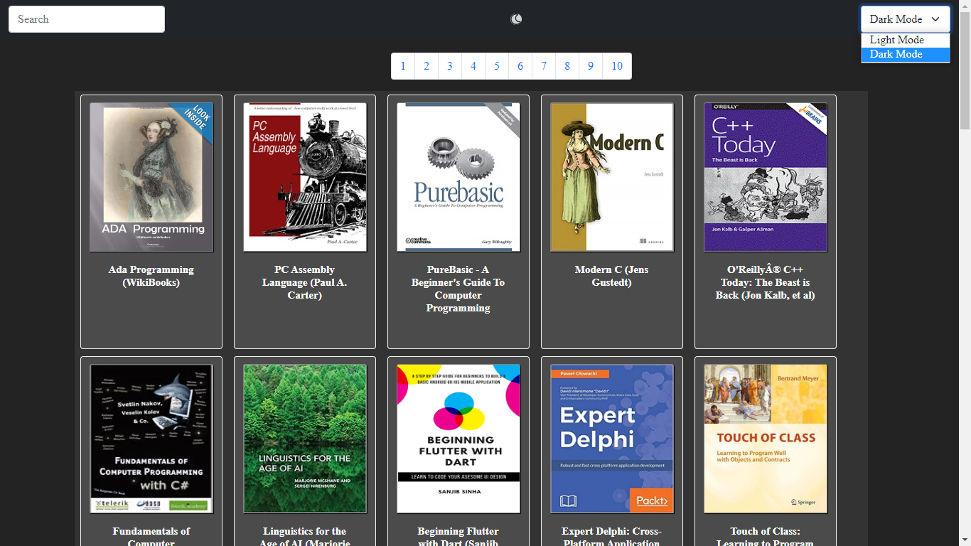
Task: Focus the Search input field
Action: (87, 19)
